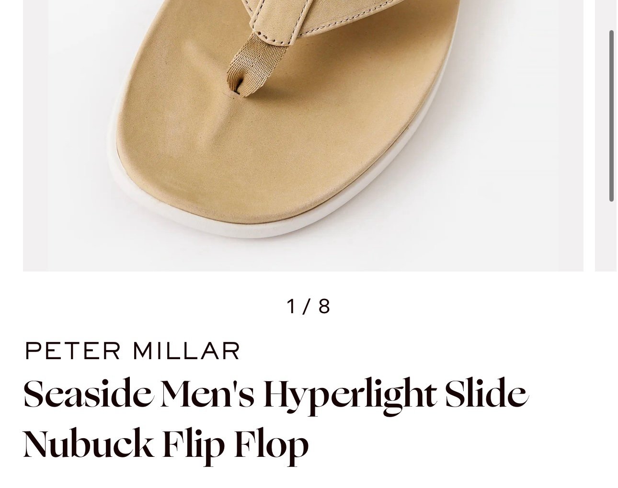Click the scrollbar track above the thumb
Viewport: 618px width, 488px height.
[611, 14]
